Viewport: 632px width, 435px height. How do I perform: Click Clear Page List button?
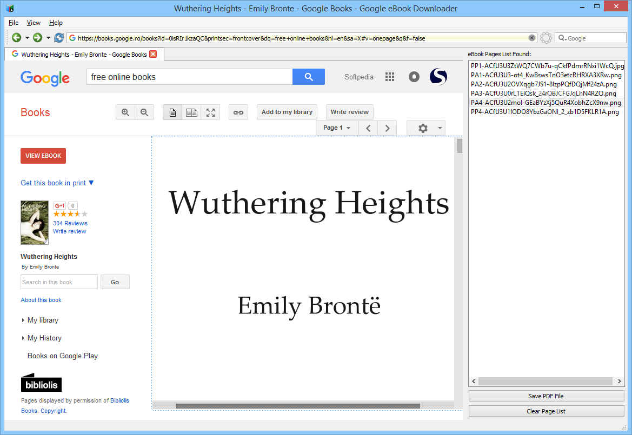pos(546,411)
